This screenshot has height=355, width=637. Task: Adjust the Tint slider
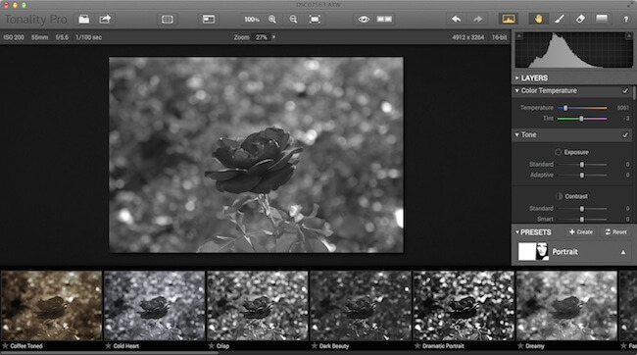pyautogui.click(x=582, y=119)
